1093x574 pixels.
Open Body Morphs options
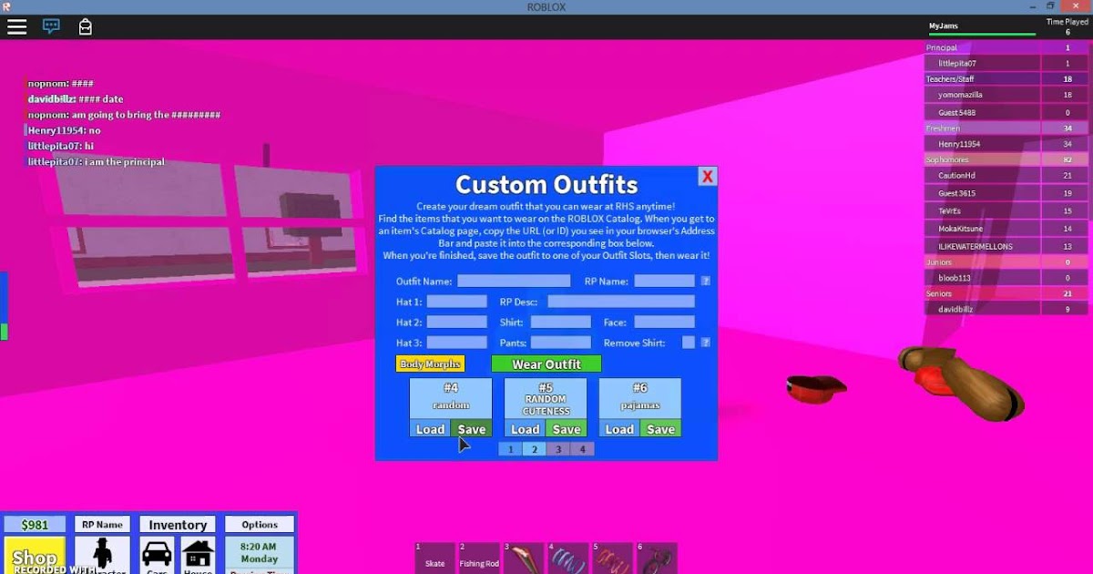tap(431, 364)
